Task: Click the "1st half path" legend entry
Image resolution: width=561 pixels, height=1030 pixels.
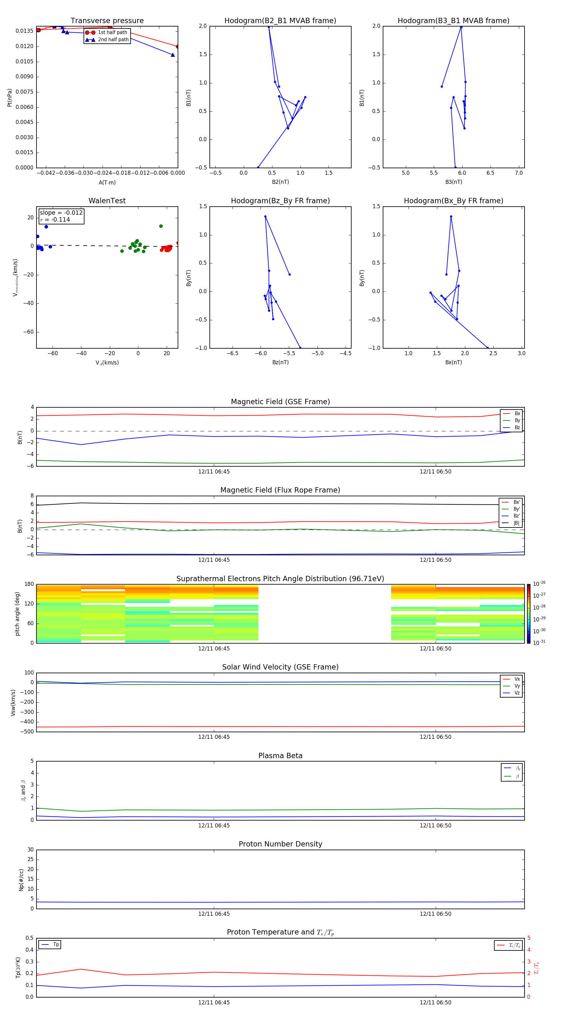Action: pyautogui.click(x=106, y=32)
